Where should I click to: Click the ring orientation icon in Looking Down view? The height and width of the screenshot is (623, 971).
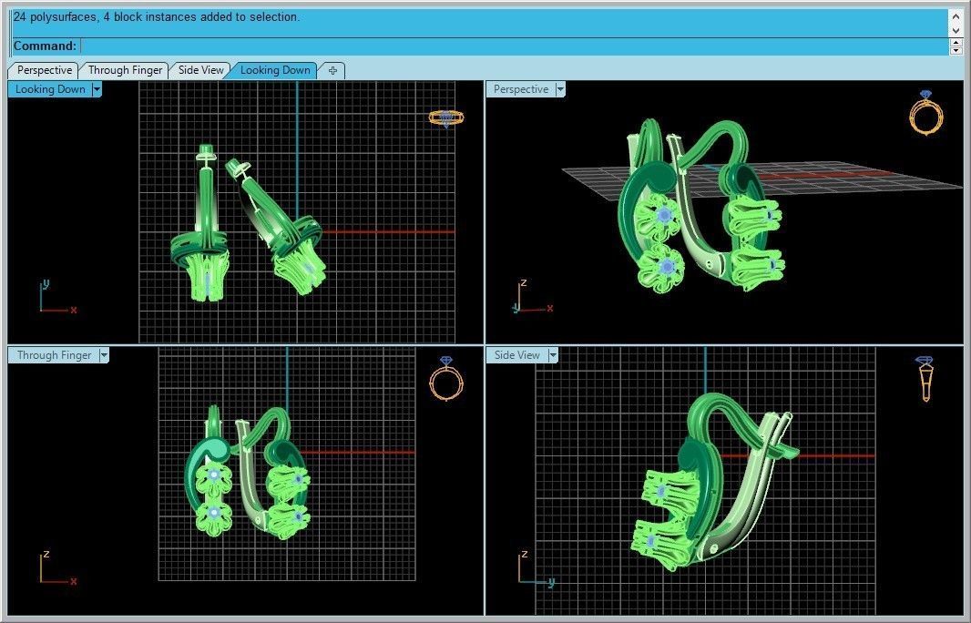[446, 118]
